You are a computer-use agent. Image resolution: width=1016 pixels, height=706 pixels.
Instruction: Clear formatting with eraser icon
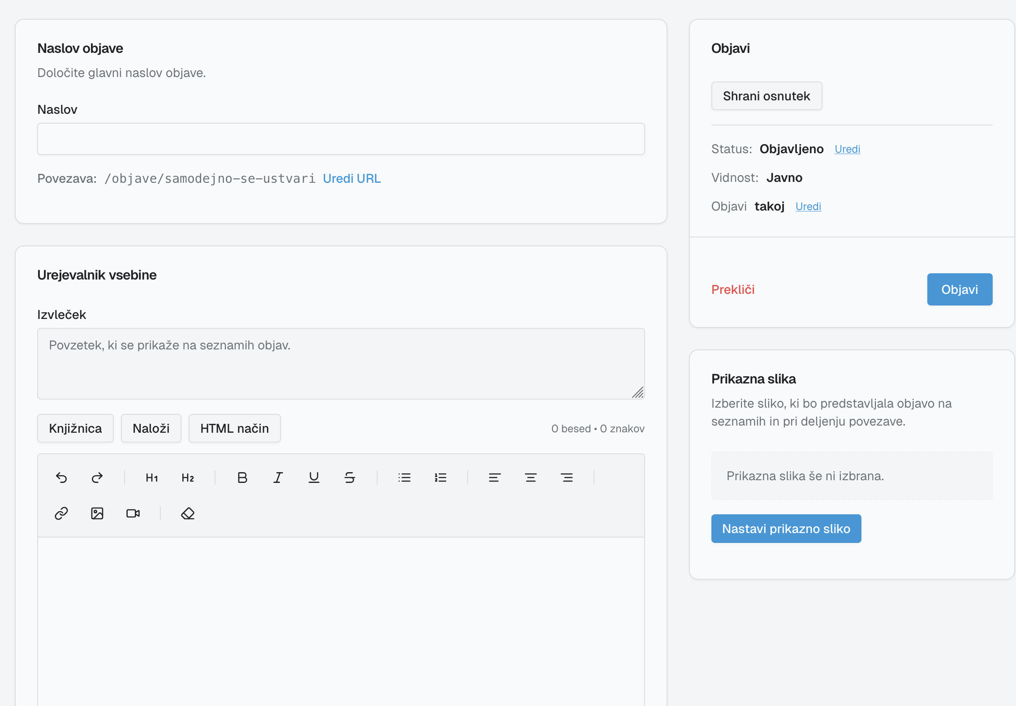pyautogui.click(x=188, y=513)
